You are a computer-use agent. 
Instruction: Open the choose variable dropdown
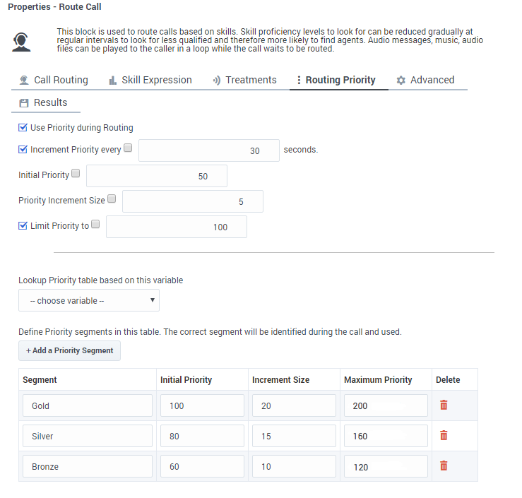[89, 301]
